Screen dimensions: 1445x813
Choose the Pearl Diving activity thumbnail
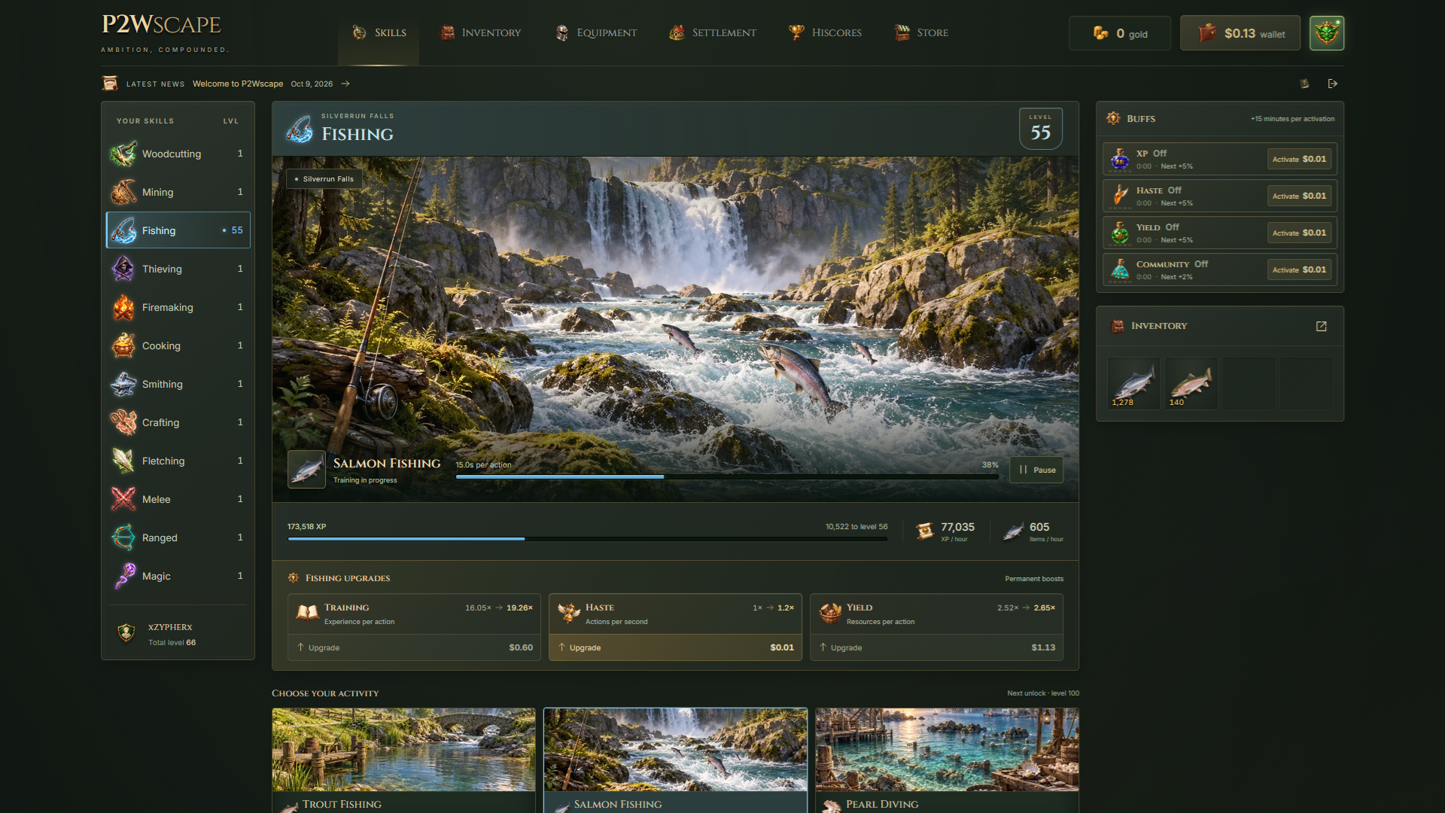coord(947,749)
